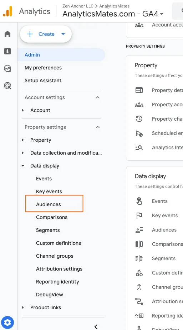Open Explore icon in left rail
Viewport: 183px width, 330px height.
7,68
